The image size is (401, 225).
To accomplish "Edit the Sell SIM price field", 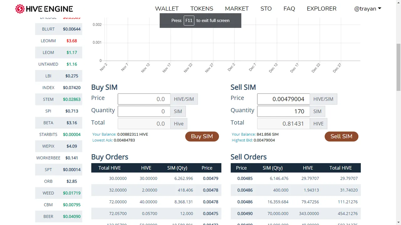I will (x=284, y=99).
